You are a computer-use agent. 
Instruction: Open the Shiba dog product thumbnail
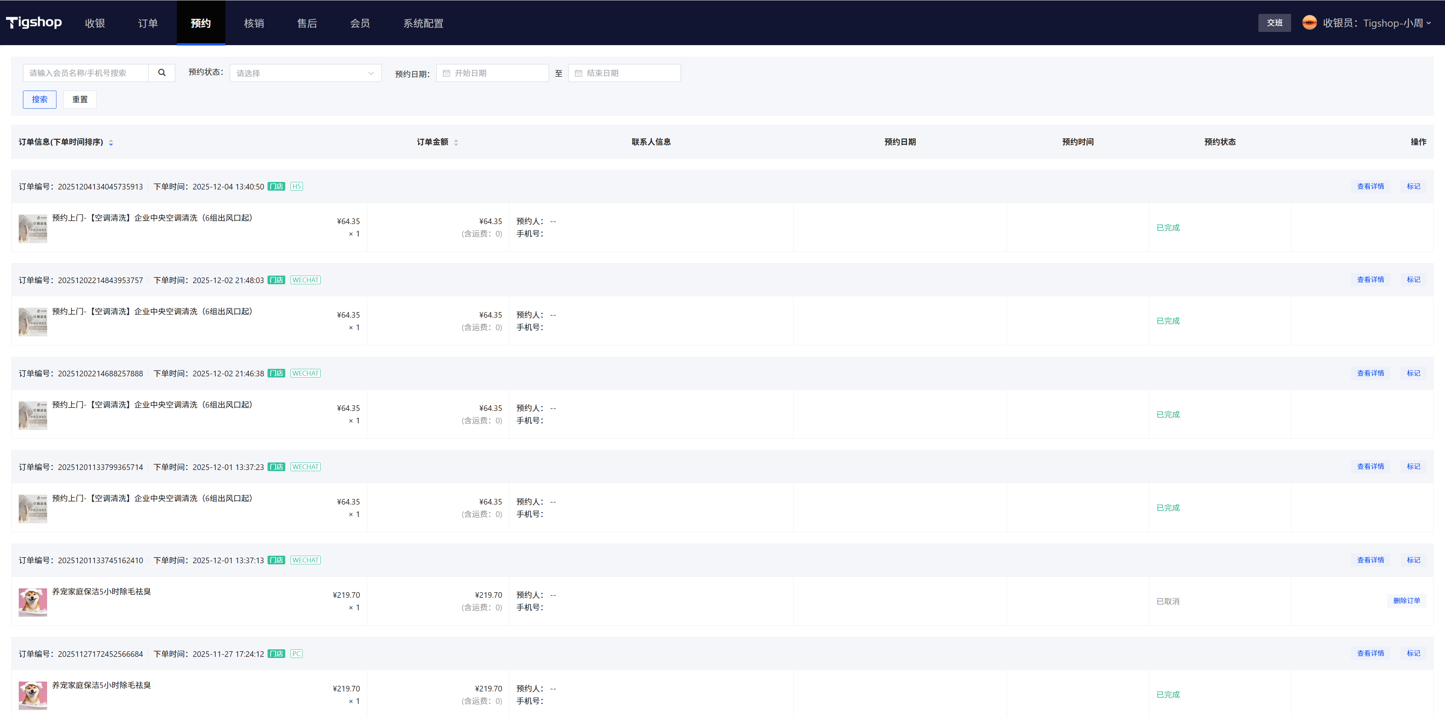[32, 602]
